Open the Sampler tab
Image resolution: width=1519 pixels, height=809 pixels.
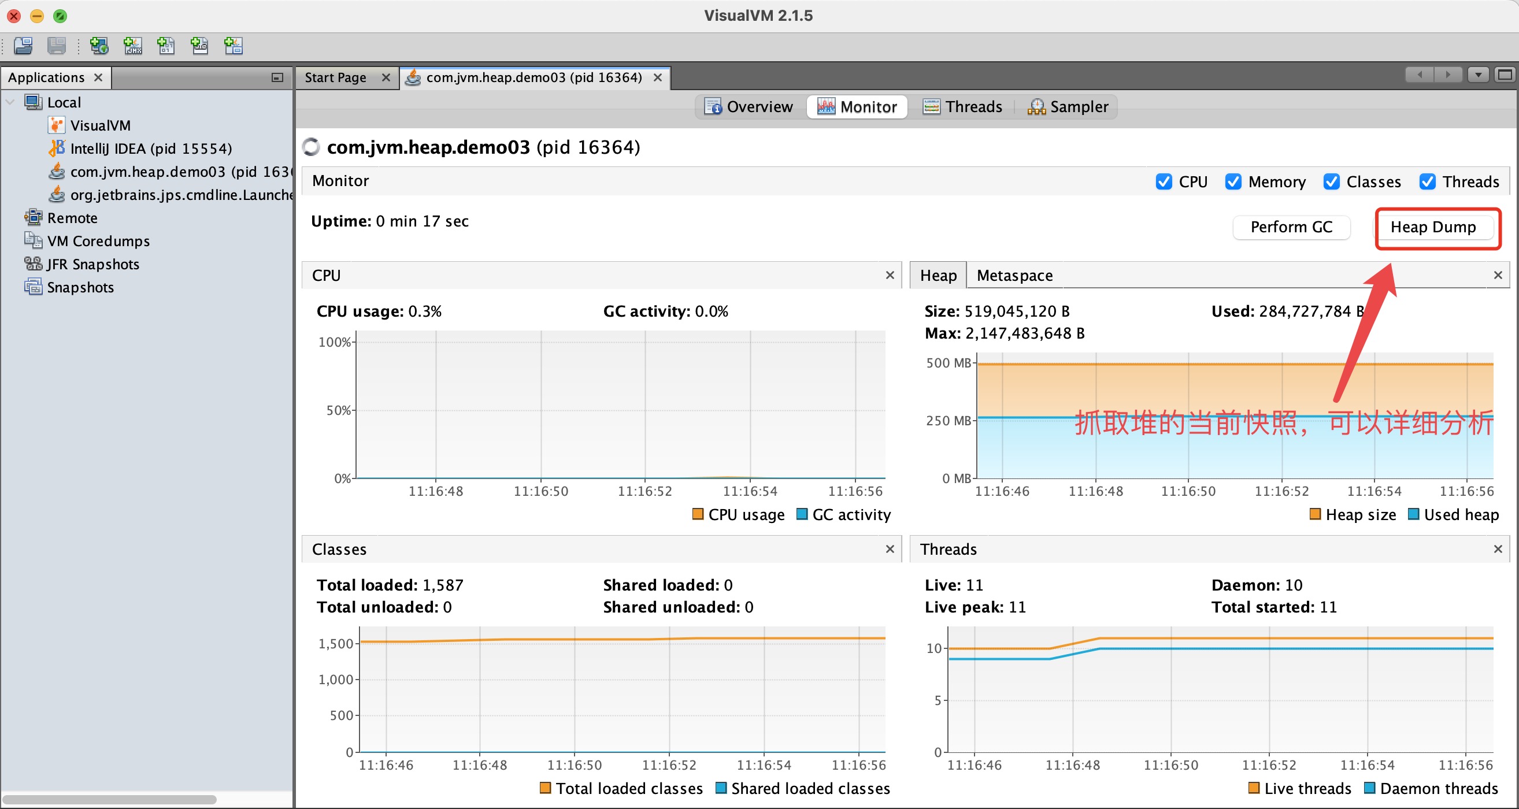pos(1068,107)
